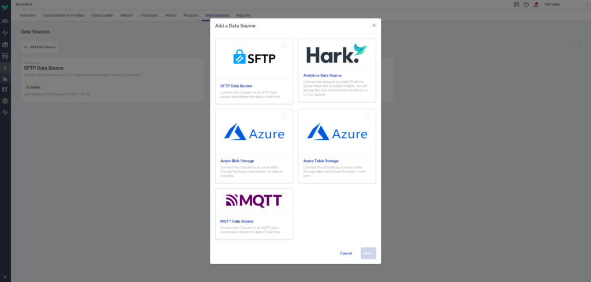Click the Cancel button in dialog
591x282 pixels.
click(x=346, y=253)
